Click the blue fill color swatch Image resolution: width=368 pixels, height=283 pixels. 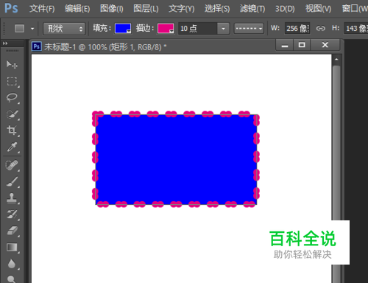click(123, 28)
